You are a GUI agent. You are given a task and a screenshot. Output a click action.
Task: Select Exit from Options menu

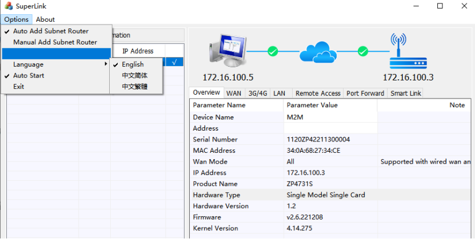[x=19, y=87]
